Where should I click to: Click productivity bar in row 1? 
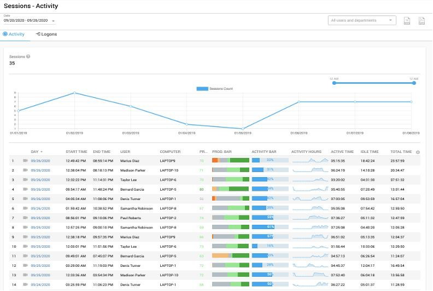231,160
